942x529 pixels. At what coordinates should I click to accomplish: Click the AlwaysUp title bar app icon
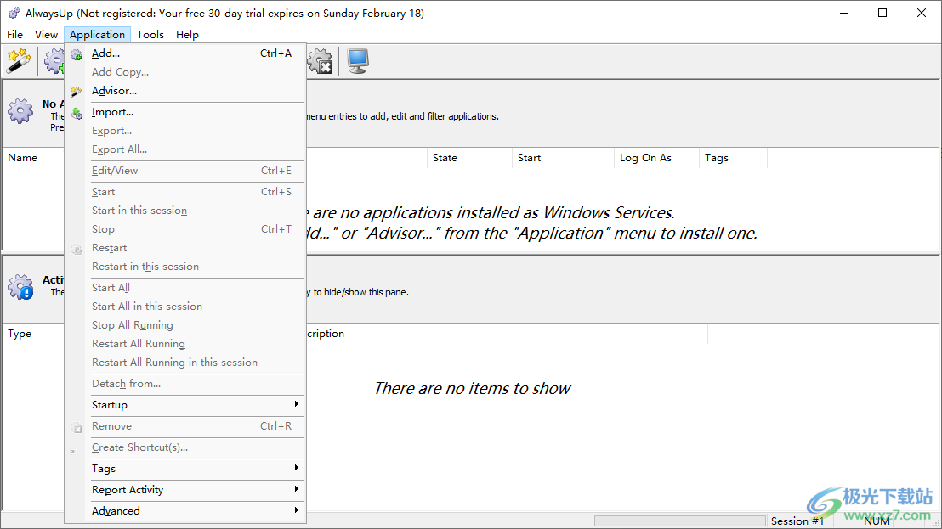pyautogui.click(x=14, y=14)
